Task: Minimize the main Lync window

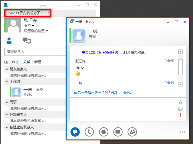Action: coord(79,5)
